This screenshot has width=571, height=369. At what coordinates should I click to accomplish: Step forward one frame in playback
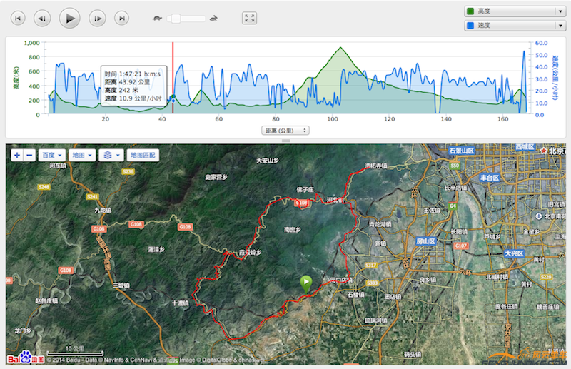(97, 19)
